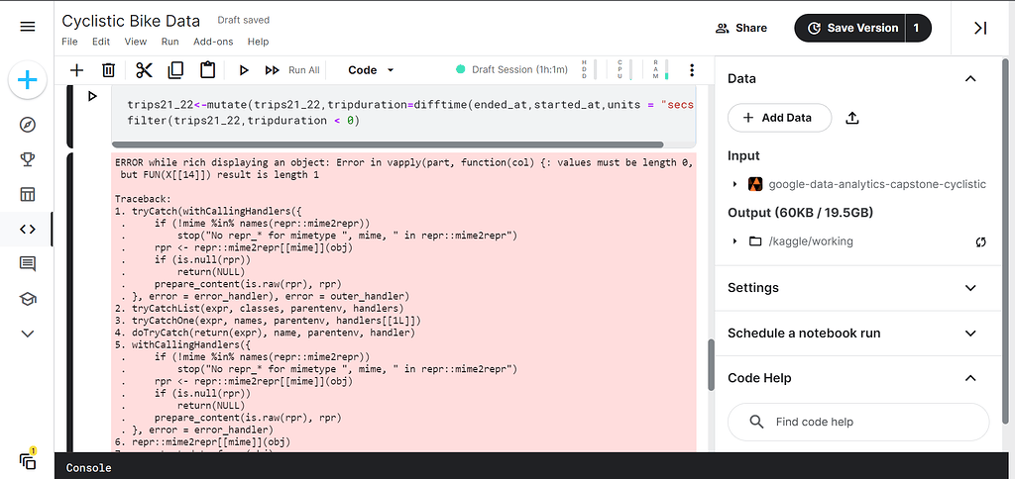Screen dimensions: 1015x479
Task: Collapse the right sidebar panel icon
Action: point(980,28)
